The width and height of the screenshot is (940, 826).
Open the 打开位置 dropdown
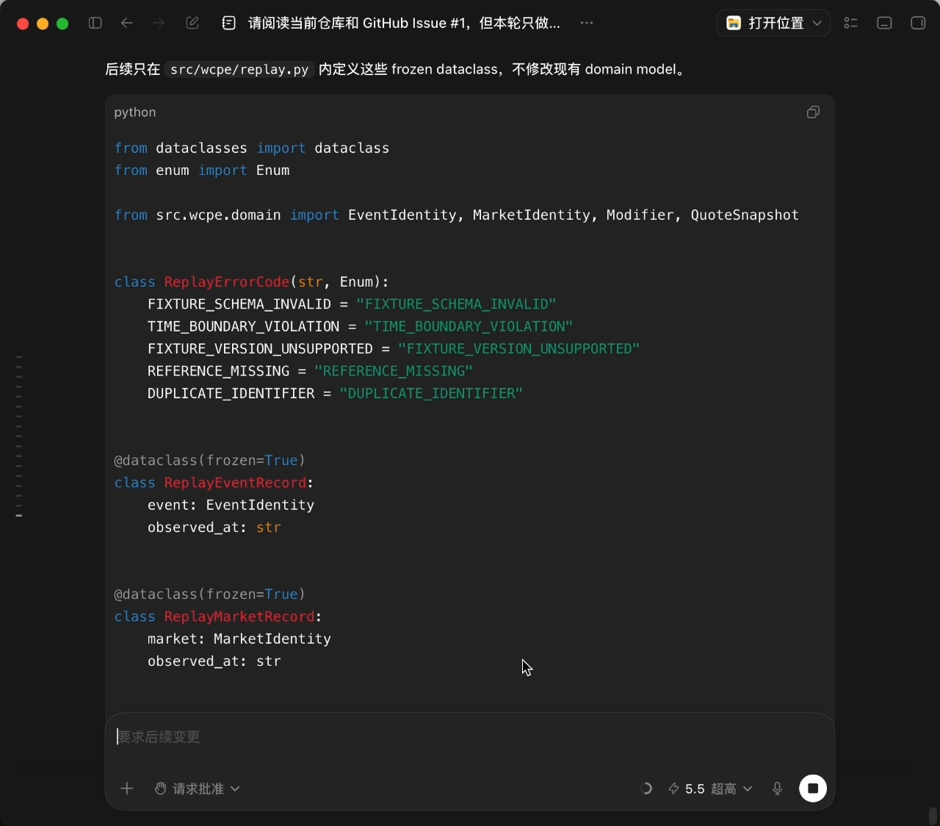click(773, 23)
